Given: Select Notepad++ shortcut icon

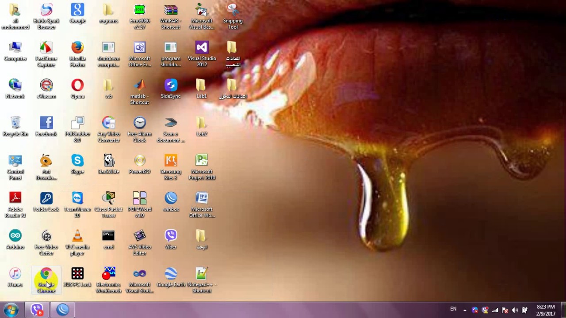Looking at the screenshot, I should pyautogui.click(x=202, y=280).
